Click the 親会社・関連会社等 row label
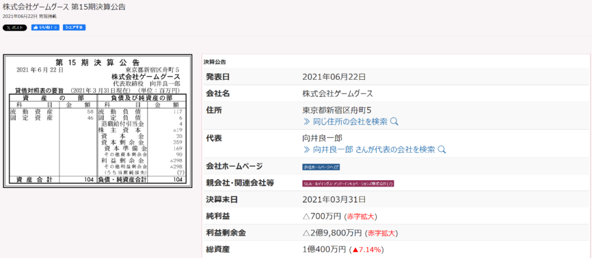Viewport: 592px width, 258px height. (x=240, y=183)
